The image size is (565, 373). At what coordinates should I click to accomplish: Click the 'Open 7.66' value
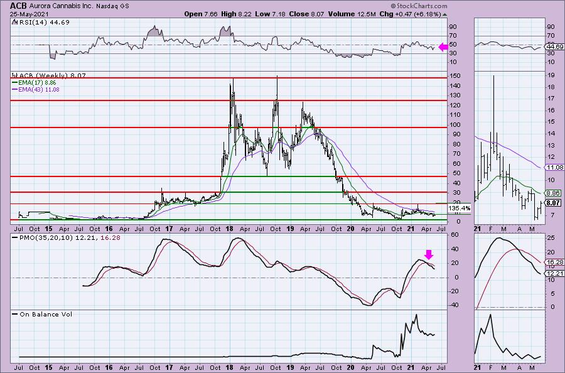click(200, 14)
